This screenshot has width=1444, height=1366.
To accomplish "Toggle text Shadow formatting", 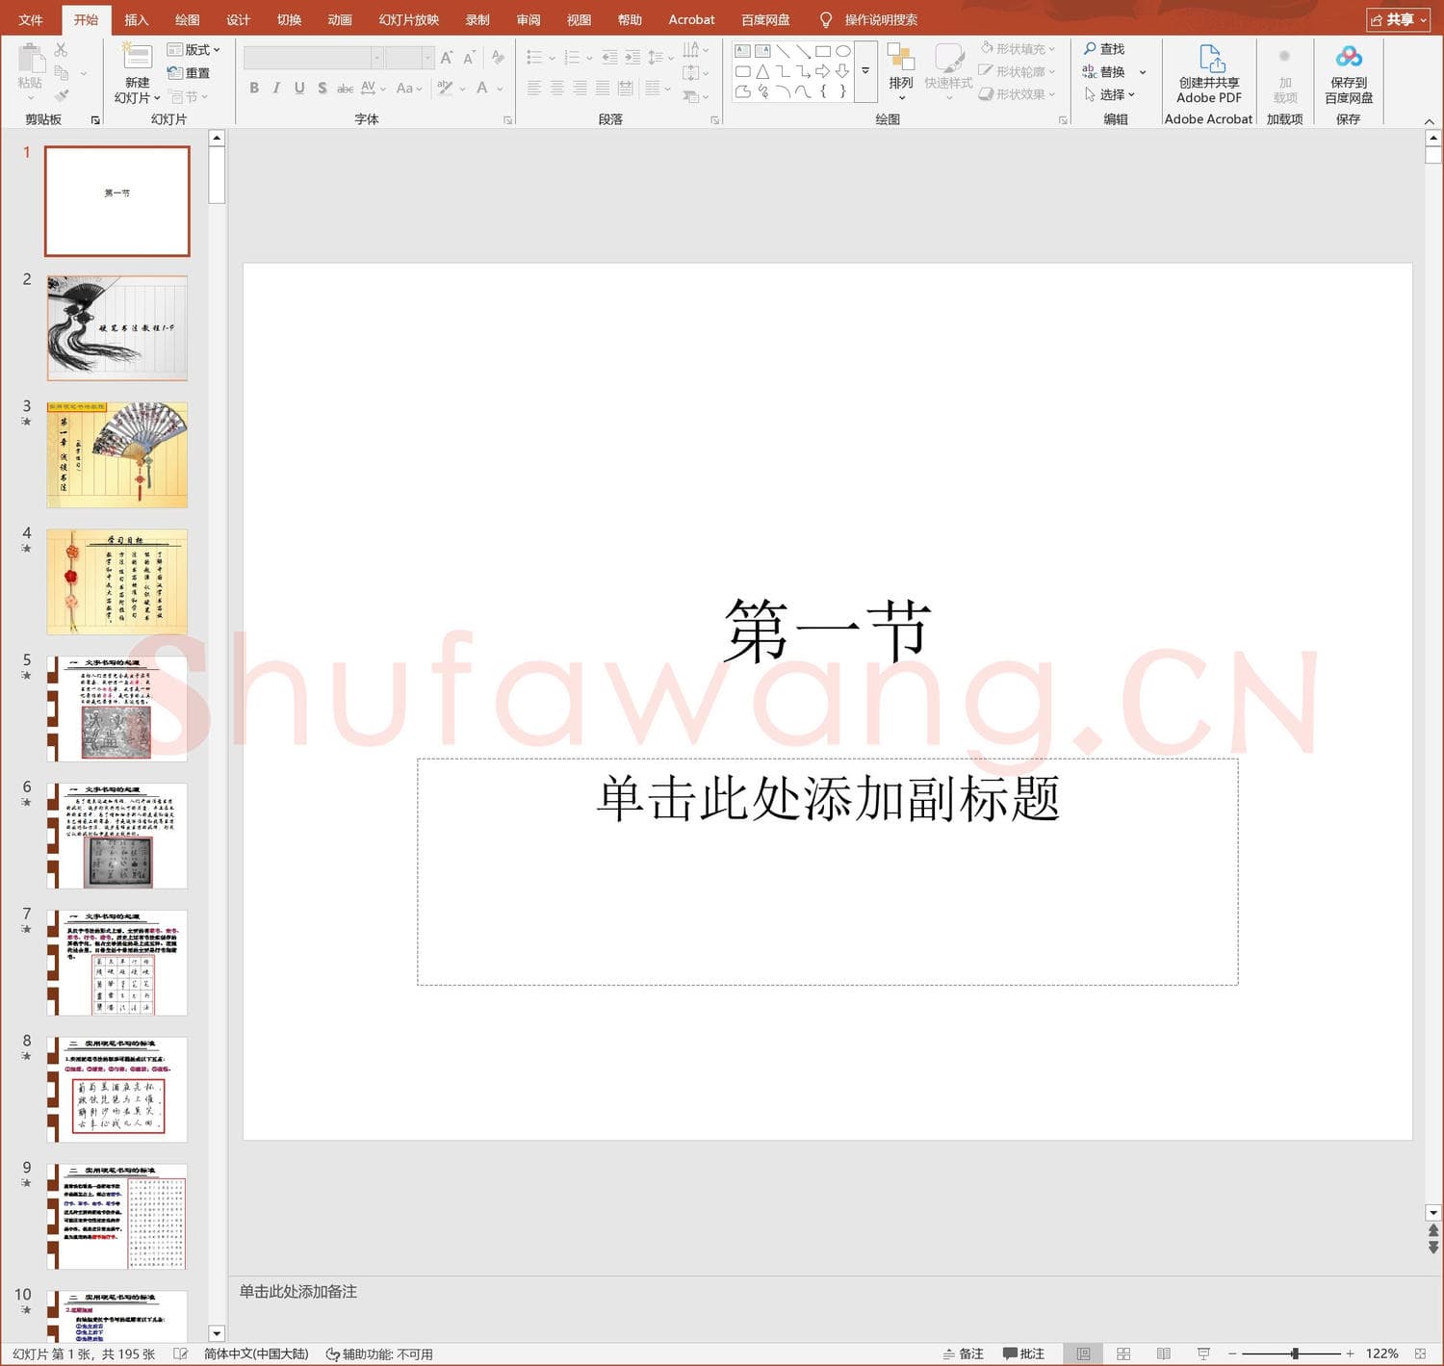I will 322,88.
